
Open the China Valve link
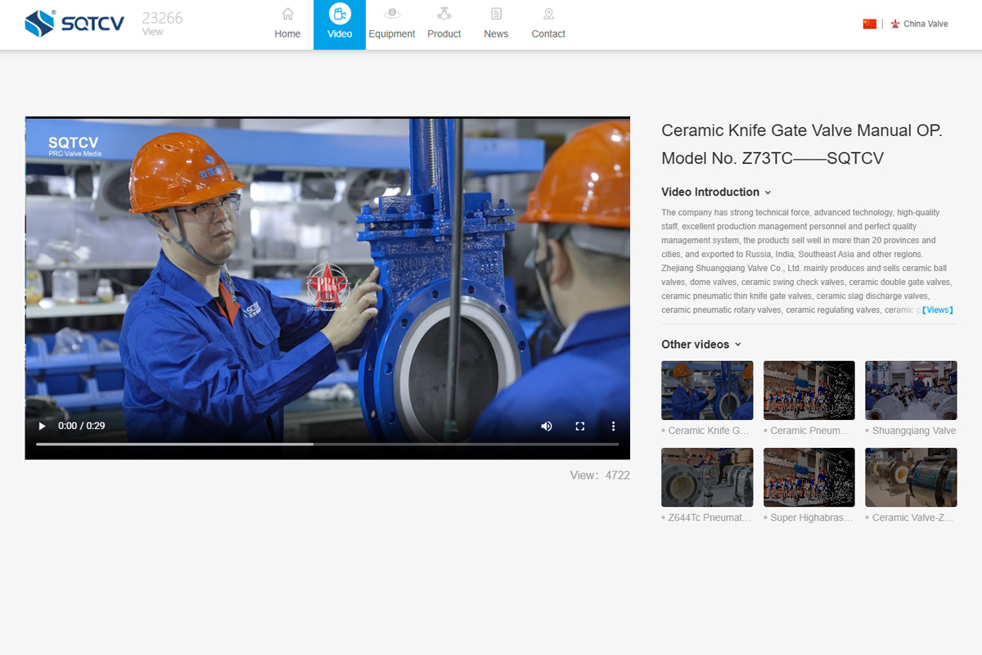coord(925,24)
